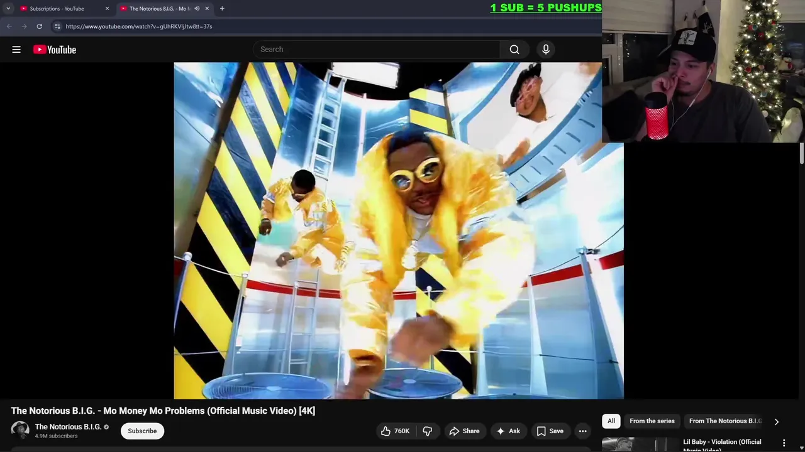805x452 pixels.
Task: Open the YouTube hamburger guide menu
Action: 16,50
